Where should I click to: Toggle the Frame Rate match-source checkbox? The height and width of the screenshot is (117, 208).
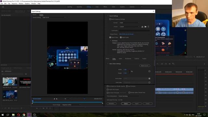tap(149, 79)
